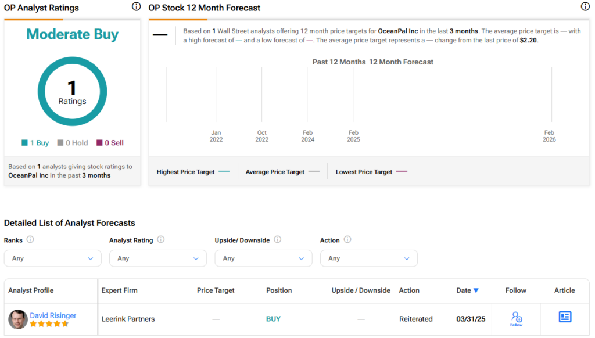
Task: Click the Date column header label
Action: click(x=464, y=290)
